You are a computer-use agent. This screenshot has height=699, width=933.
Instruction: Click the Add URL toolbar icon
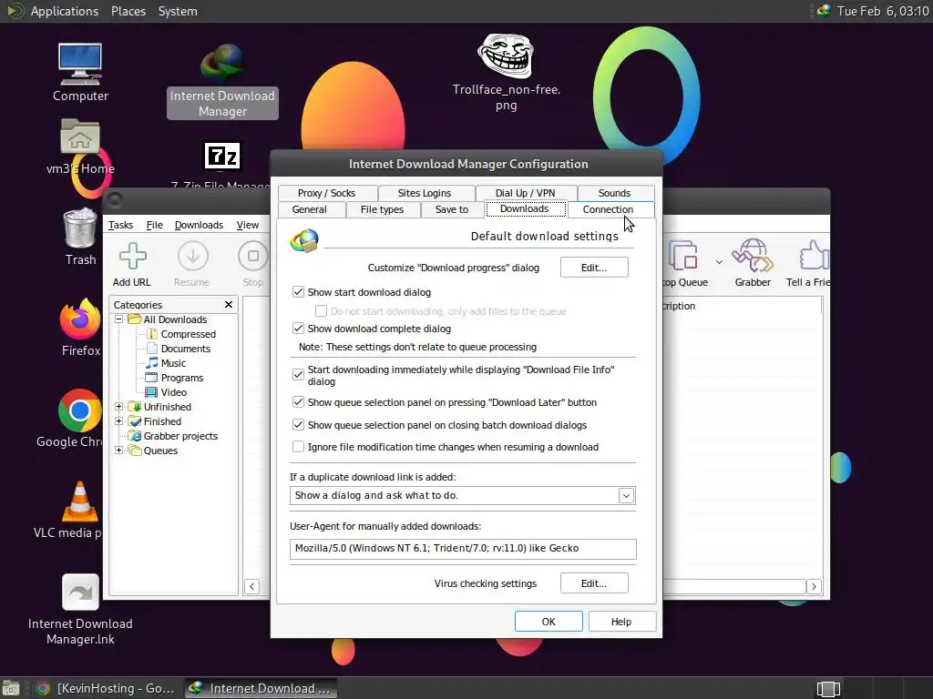point(132,256)
